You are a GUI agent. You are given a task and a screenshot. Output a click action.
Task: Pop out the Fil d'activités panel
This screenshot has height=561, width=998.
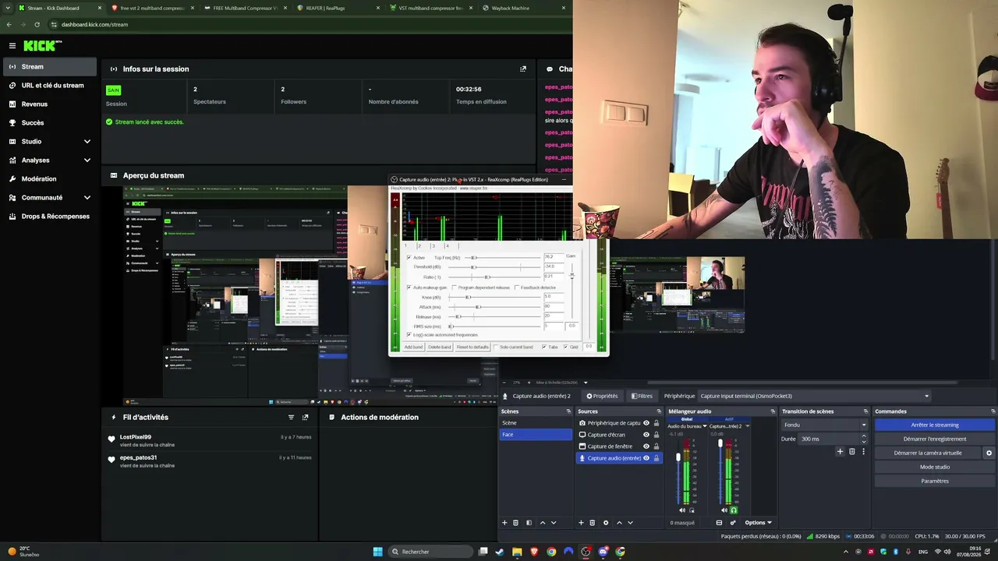[x=305, y=417]
